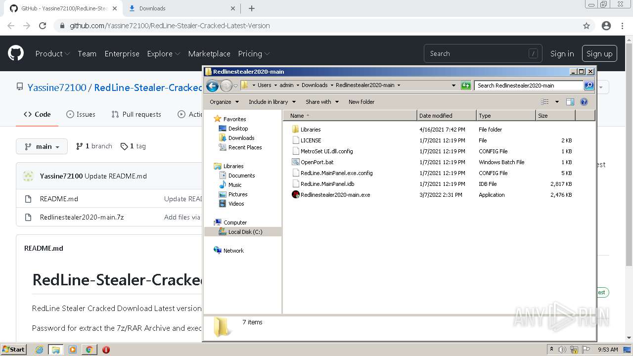Open a new browser tab
The width and height of the screenshot is (633, 356).
[252, 8]
